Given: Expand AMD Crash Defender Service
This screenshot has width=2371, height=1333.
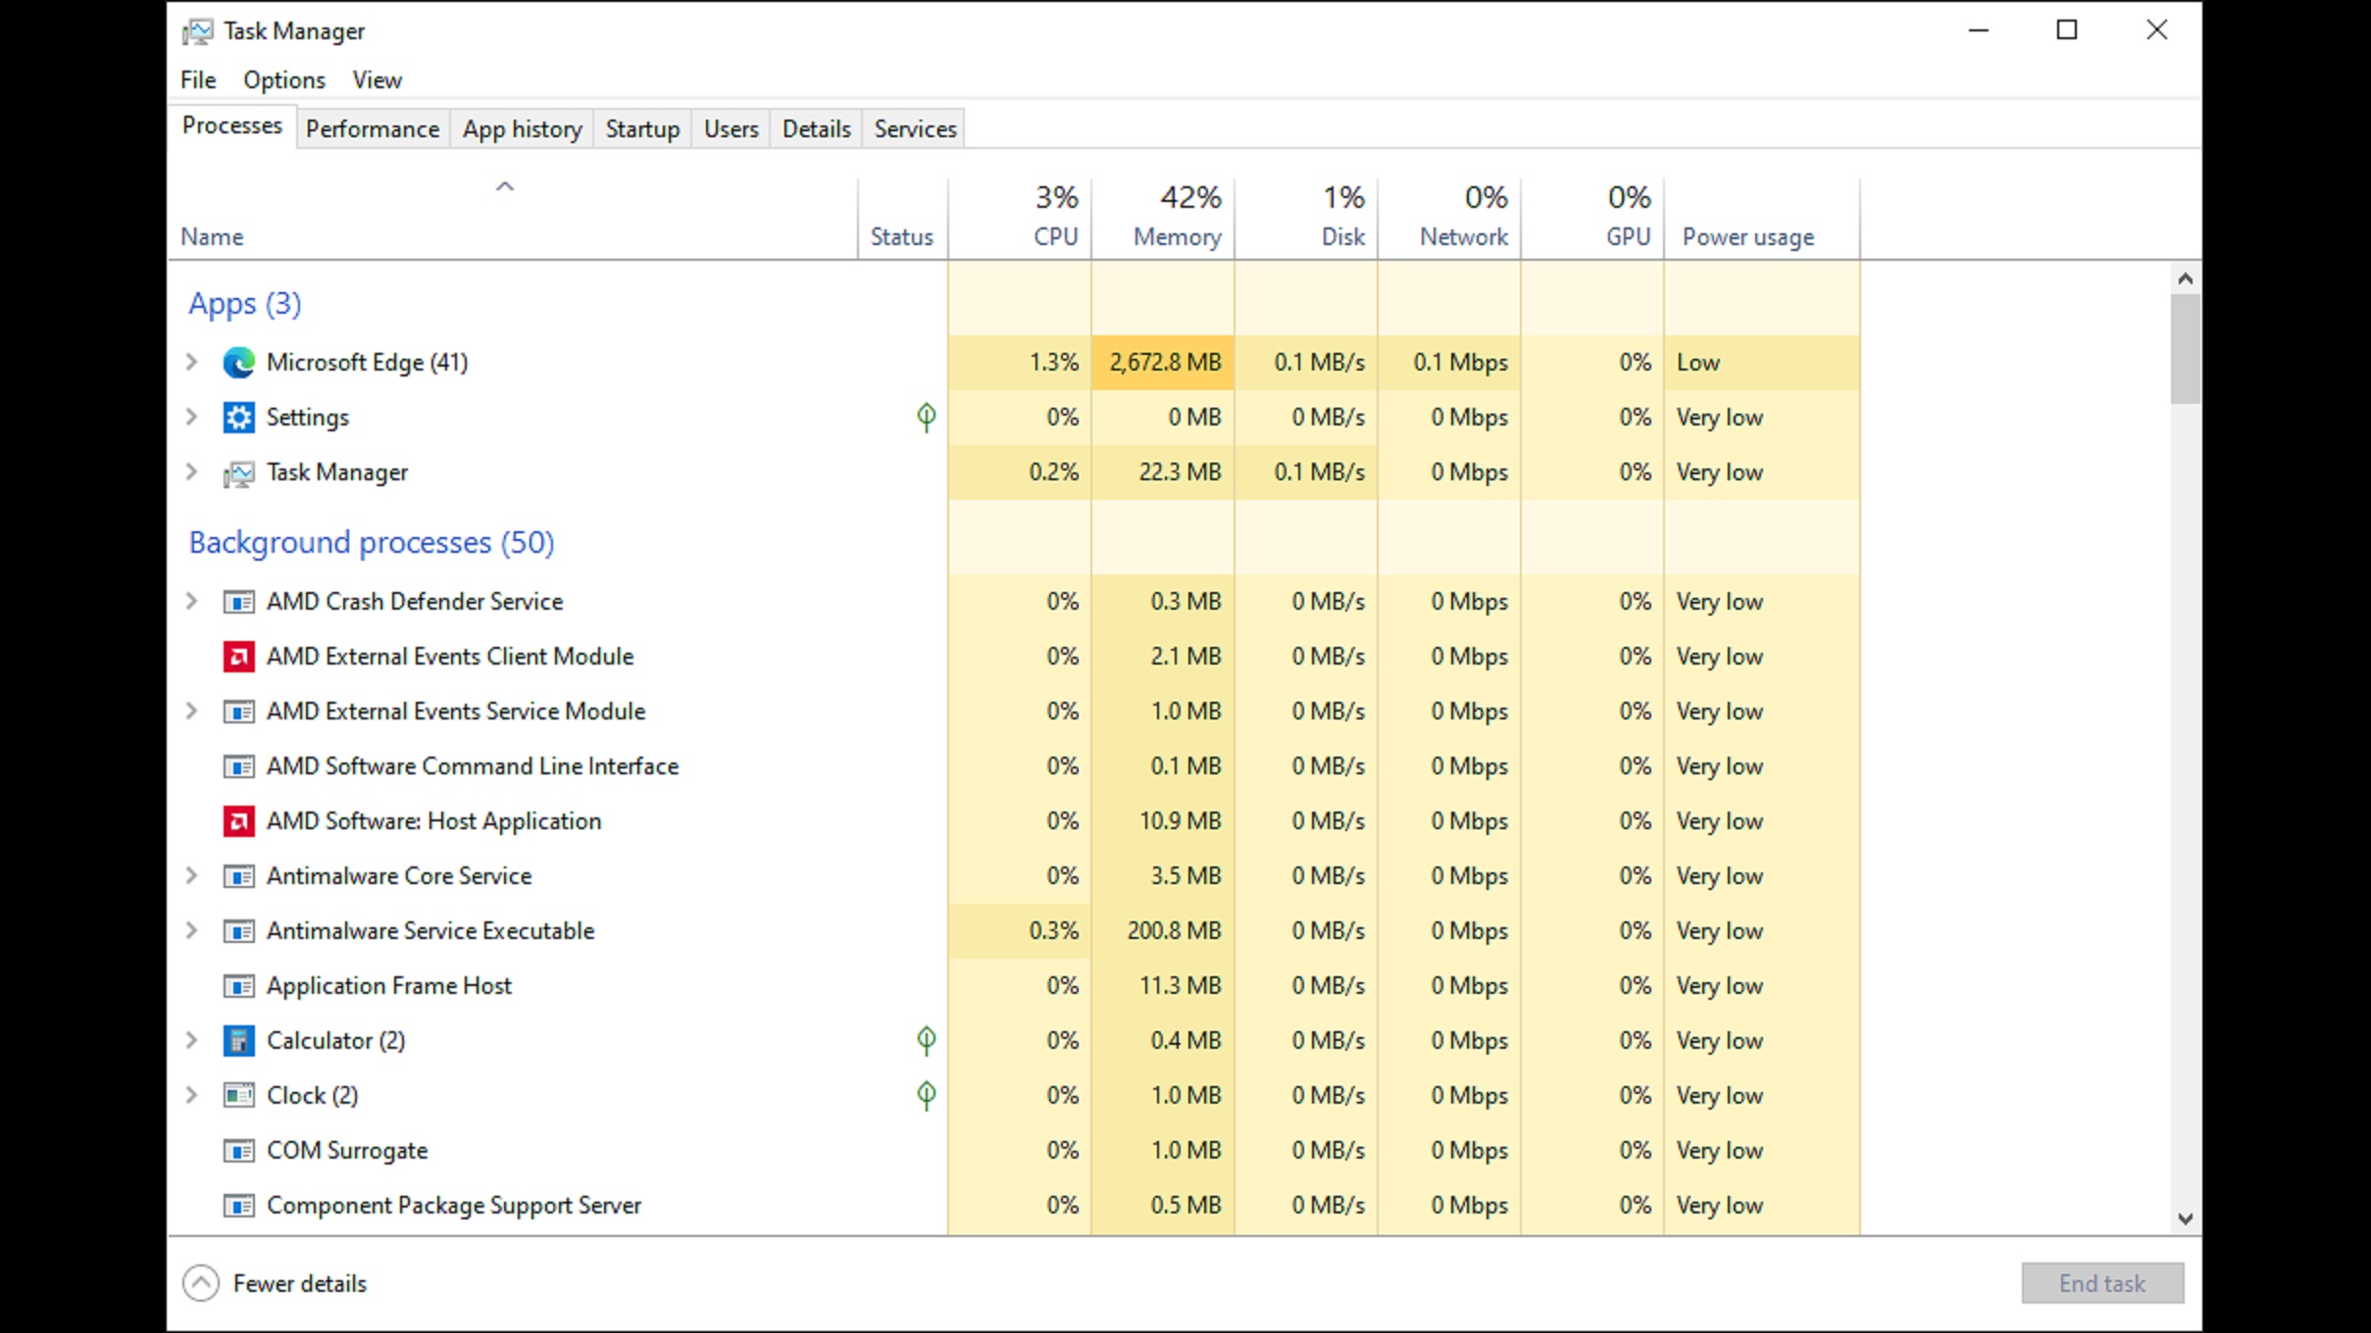Looking at the screenshot, I should point(192,602).
